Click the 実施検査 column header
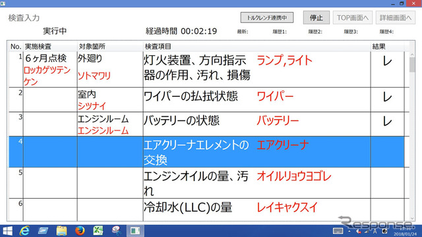422x237 pixels. pos(50,47)
